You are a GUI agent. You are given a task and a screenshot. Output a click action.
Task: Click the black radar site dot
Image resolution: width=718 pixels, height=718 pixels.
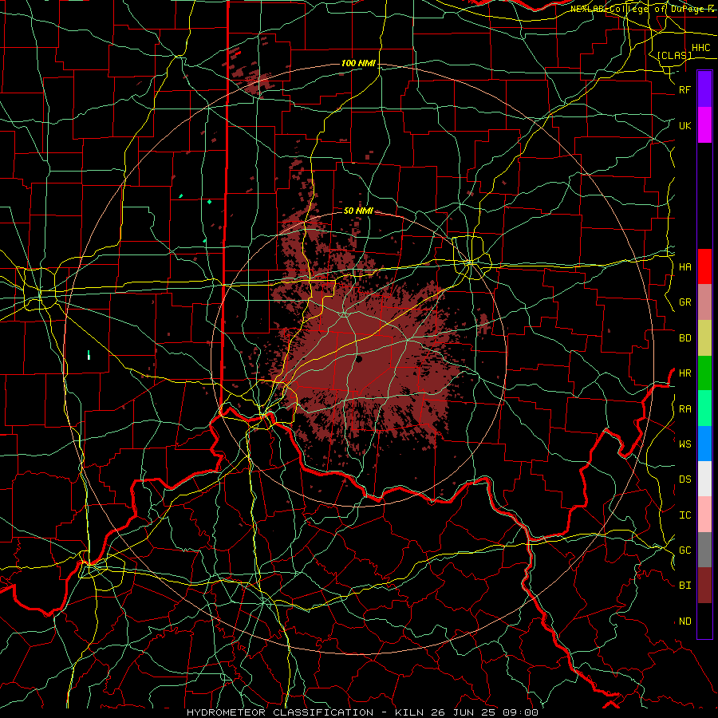[x=359, y=359]
